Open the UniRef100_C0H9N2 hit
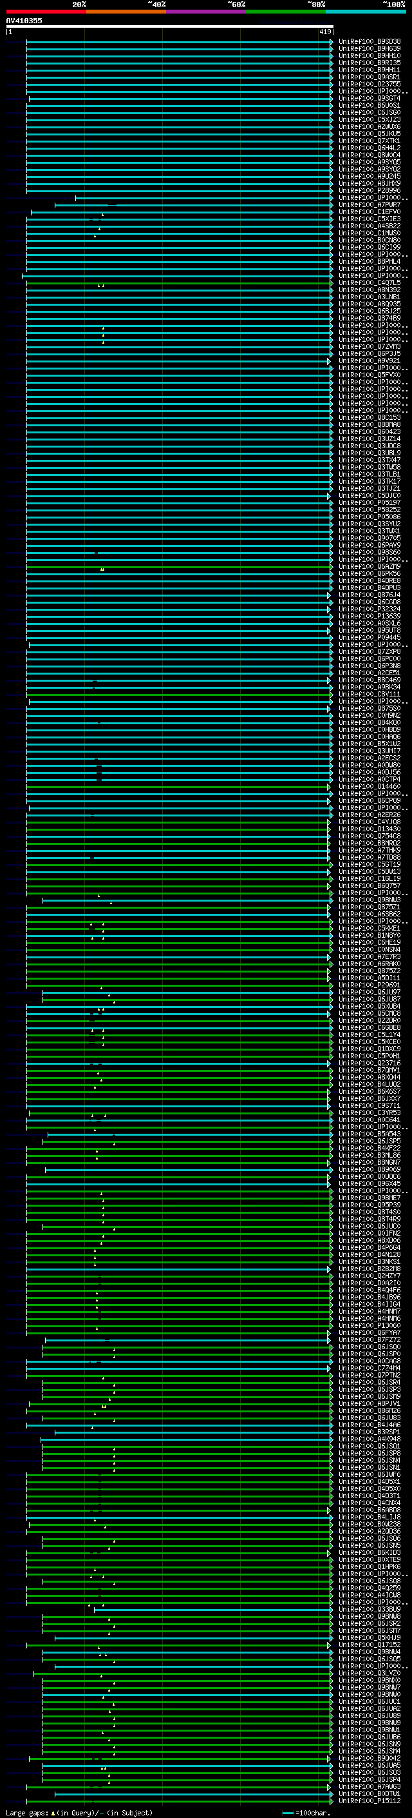 [x=370, y=716]
